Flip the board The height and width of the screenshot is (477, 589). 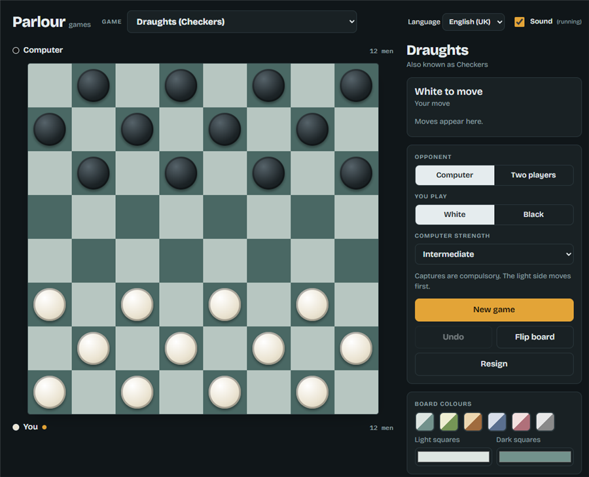point(535,337)
